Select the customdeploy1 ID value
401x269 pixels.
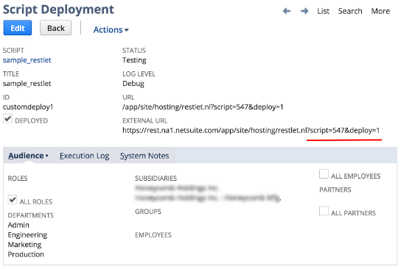click(x=28, y=107)
